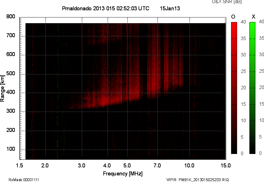
Task: Click the 10.0 frequency tick label
Action: (189, 166)
